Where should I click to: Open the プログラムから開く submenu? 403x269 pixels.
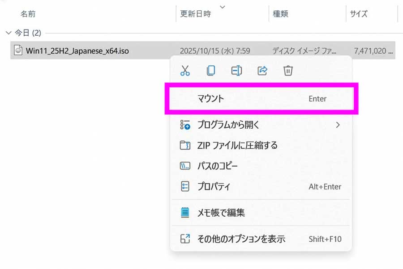pos(228,125)
